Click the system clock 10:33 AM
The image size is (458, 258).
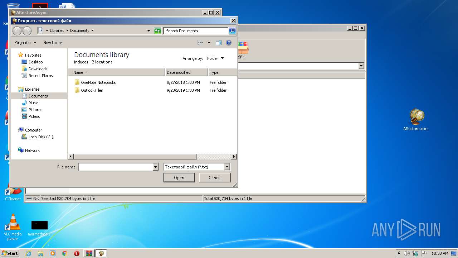tap(440, 253)
